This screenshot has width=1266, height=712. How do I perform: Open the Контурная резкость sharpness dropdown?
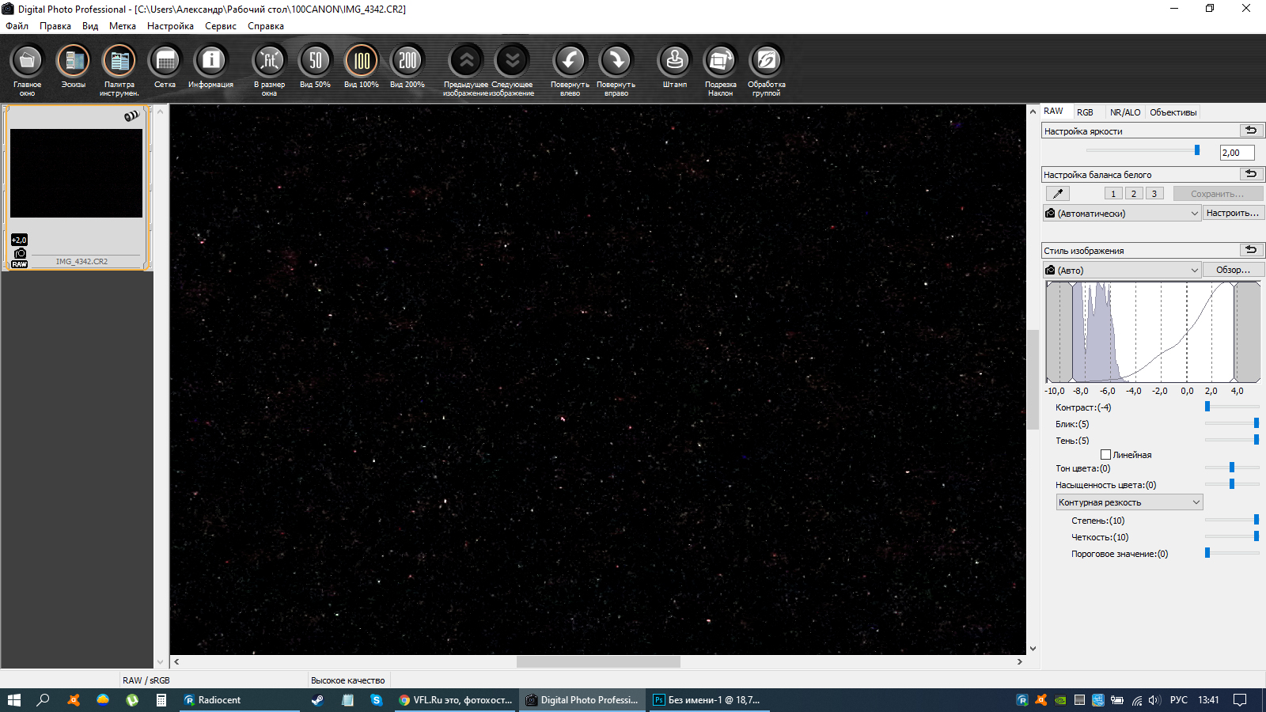[x=1129, y=502]
